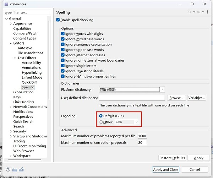
Task: Click Apply and Close button
Action: pyautogui.click(x=165, y=169)
